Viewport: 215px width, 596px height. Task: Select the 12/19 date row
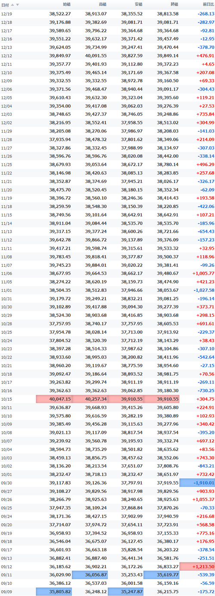[x=107, y=14]
